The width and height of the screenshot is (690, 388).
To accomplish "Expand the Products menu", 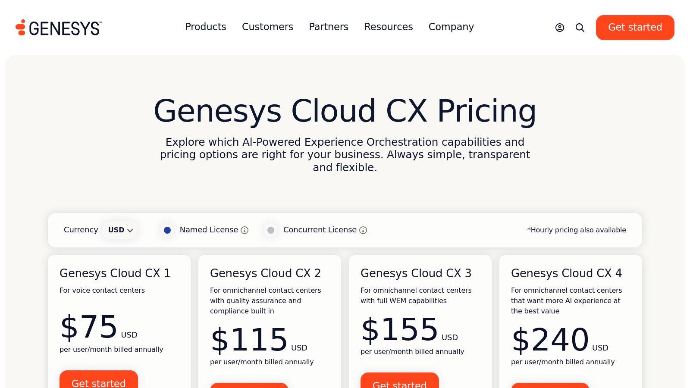I will tap(205, 27).
